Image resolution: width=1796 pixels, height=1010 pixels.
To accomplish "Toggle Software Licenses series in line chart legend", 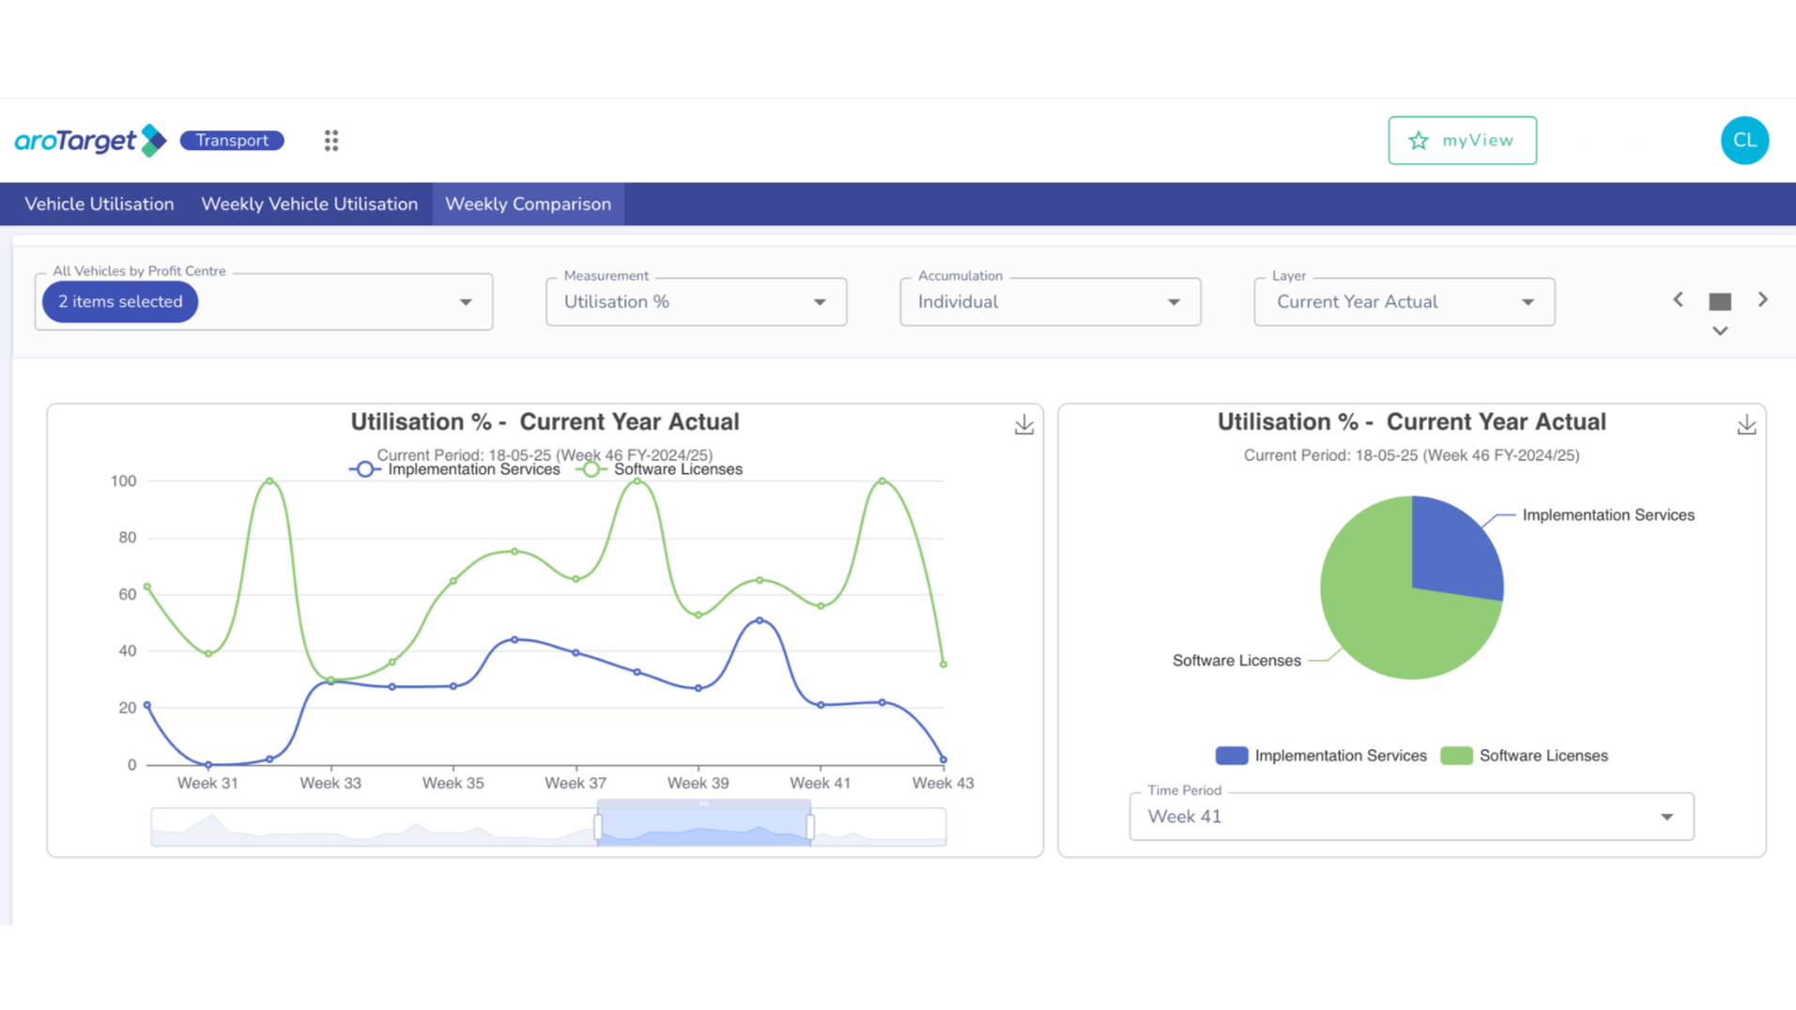I will tap(659, 469).
